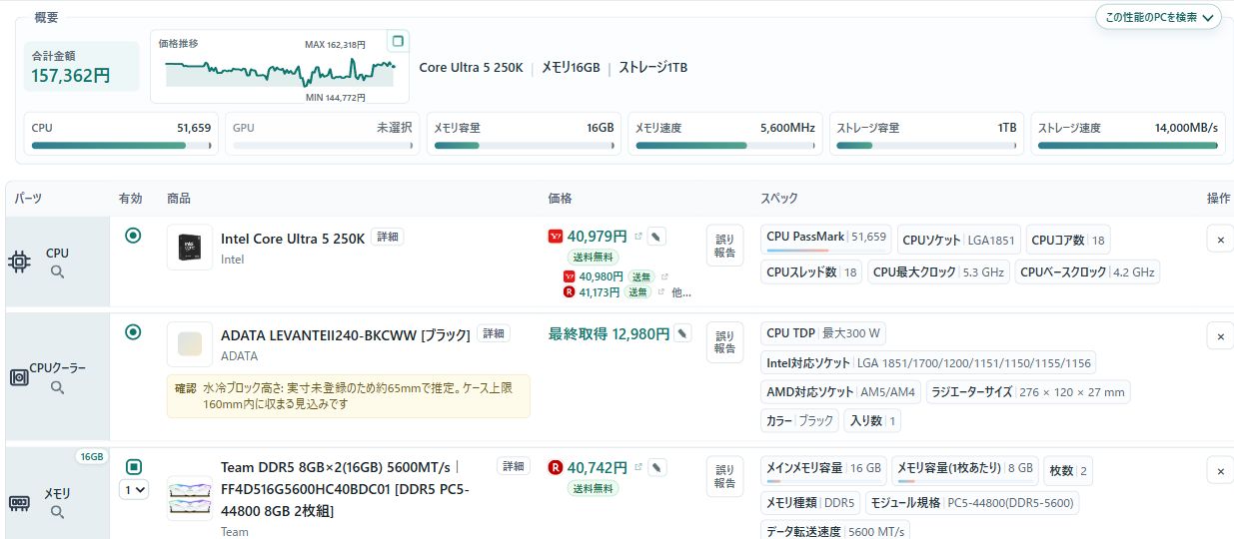Remove the ADATA LEVANTEII240 cooler row
1234x539 pixels.
[x=1220, y=336]
